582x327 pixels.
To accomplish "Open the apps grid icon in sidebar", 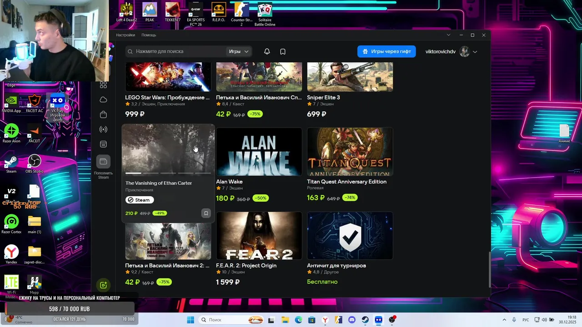I will [103, 84].
